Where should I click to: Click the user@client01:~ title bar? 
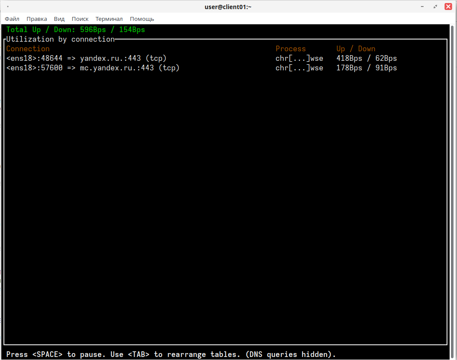click(228, 7)
